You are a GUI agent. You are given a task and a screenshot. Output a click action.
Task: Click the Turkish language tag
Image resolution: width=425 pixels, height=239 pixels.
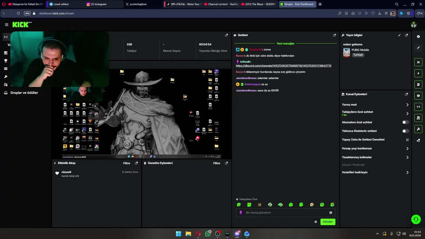point(358,55)
